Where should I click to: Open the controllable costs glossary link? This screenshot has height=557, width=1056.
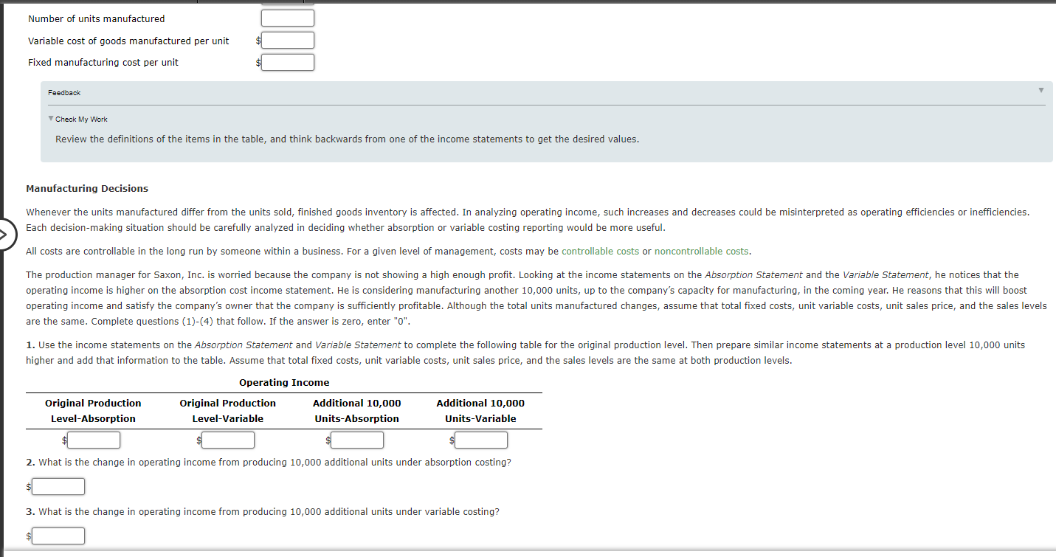[x=600, y=252]
